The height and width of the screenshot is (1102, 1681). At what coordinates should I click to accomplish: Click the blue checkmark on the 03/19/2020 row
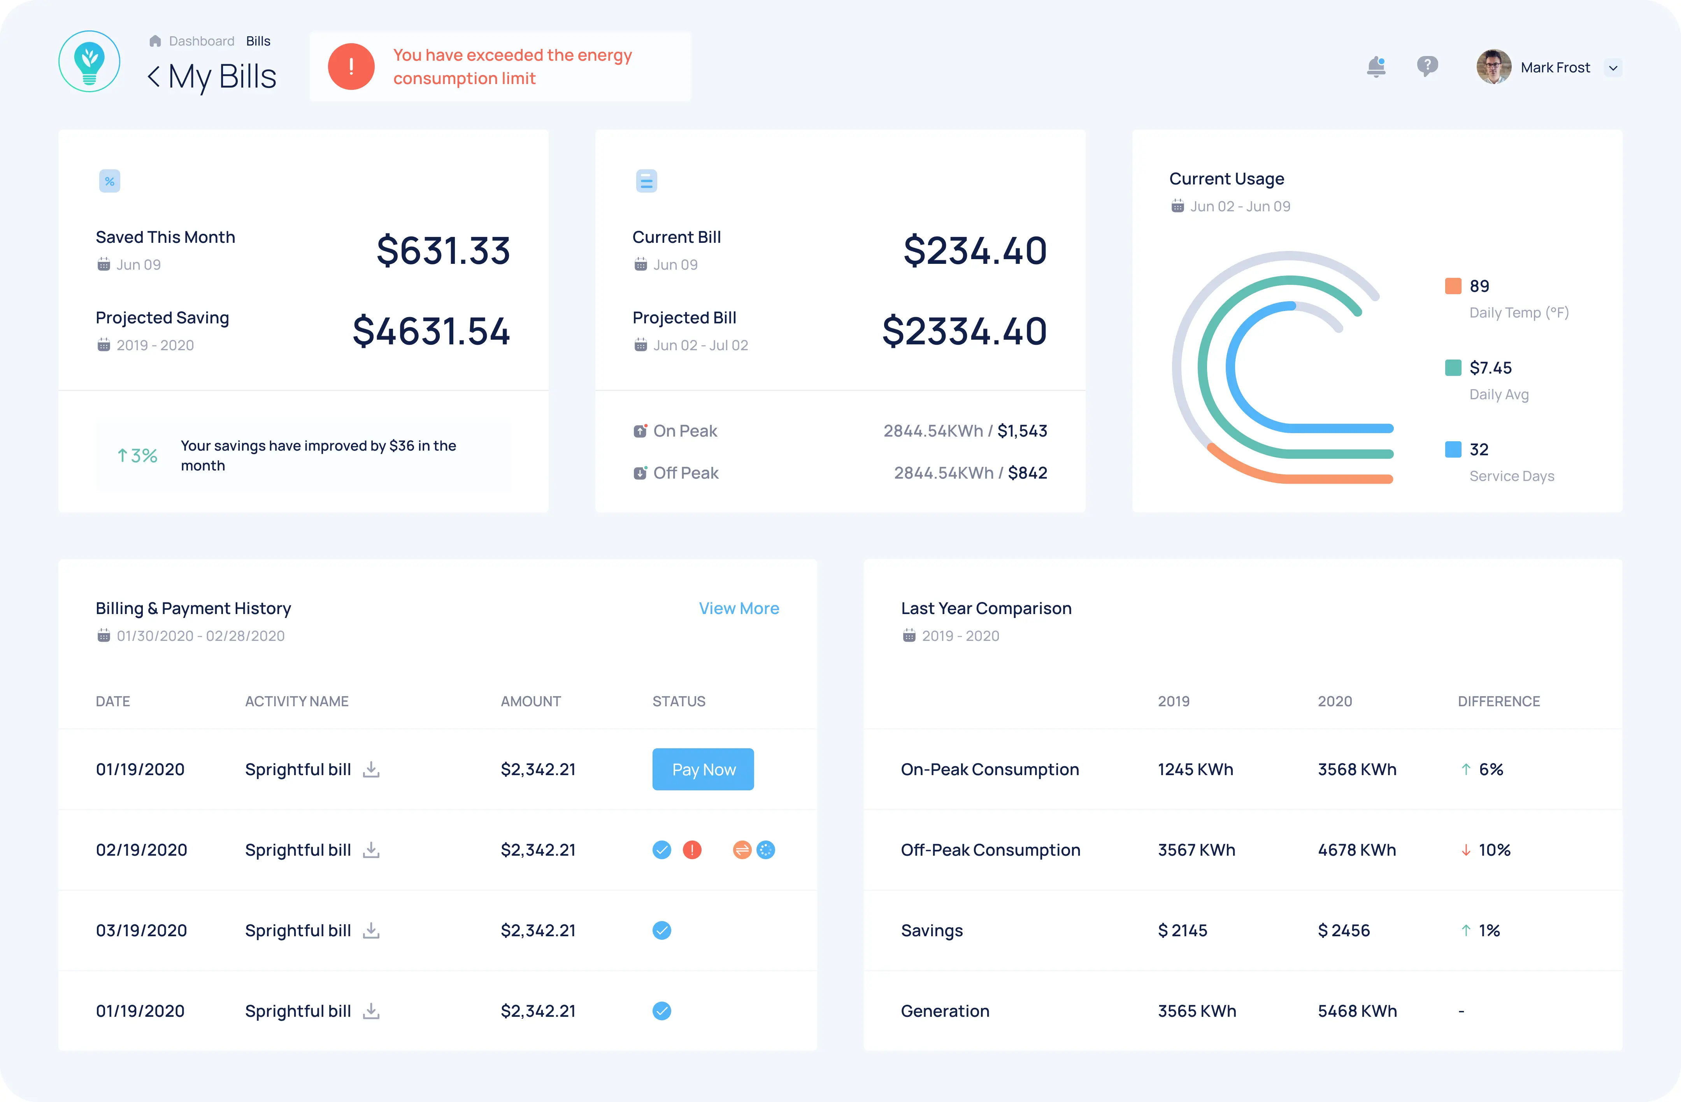pos(662,930)
